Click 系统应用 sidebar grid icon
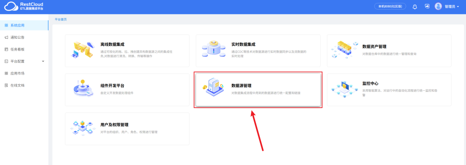 tap(6, 25)
